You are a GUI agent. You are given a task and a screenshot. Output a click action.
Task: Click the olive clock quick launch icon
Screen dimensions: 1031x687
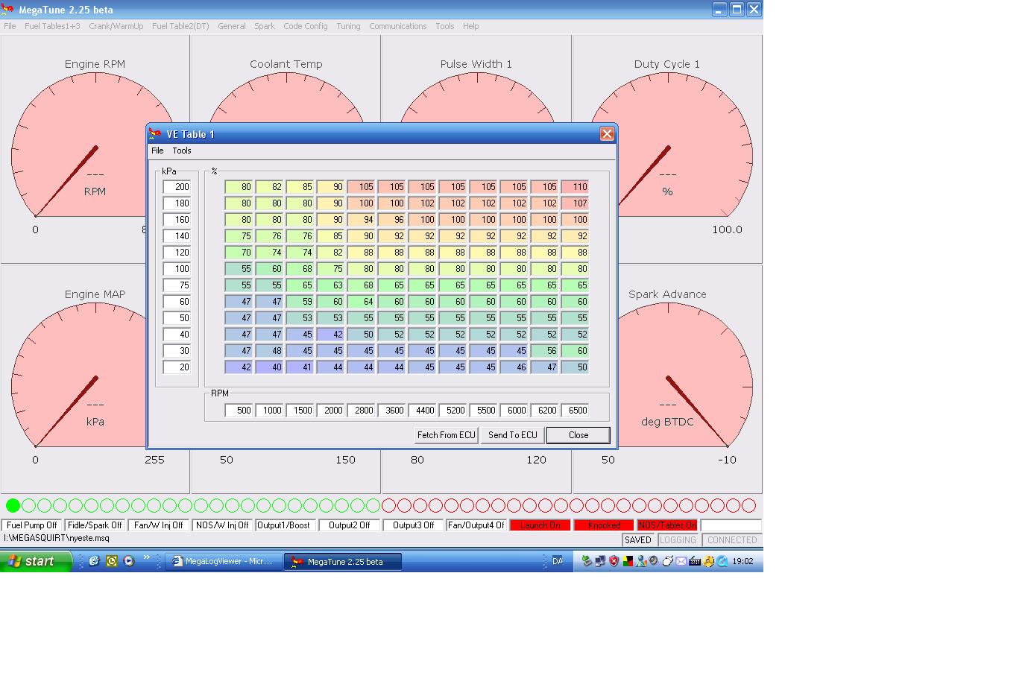[x=111, y=561]
